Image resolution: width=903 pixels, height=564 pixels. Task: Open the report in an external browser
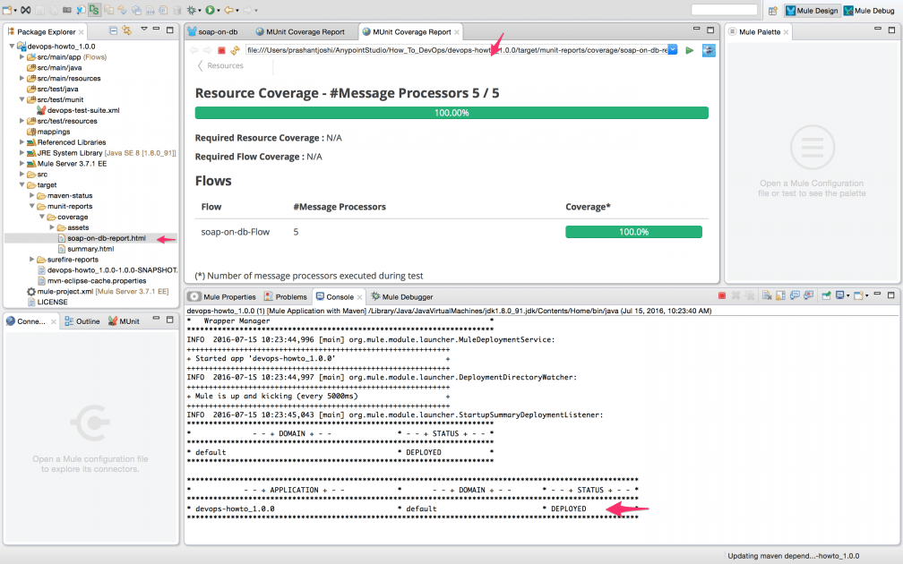tap(708, 50)
